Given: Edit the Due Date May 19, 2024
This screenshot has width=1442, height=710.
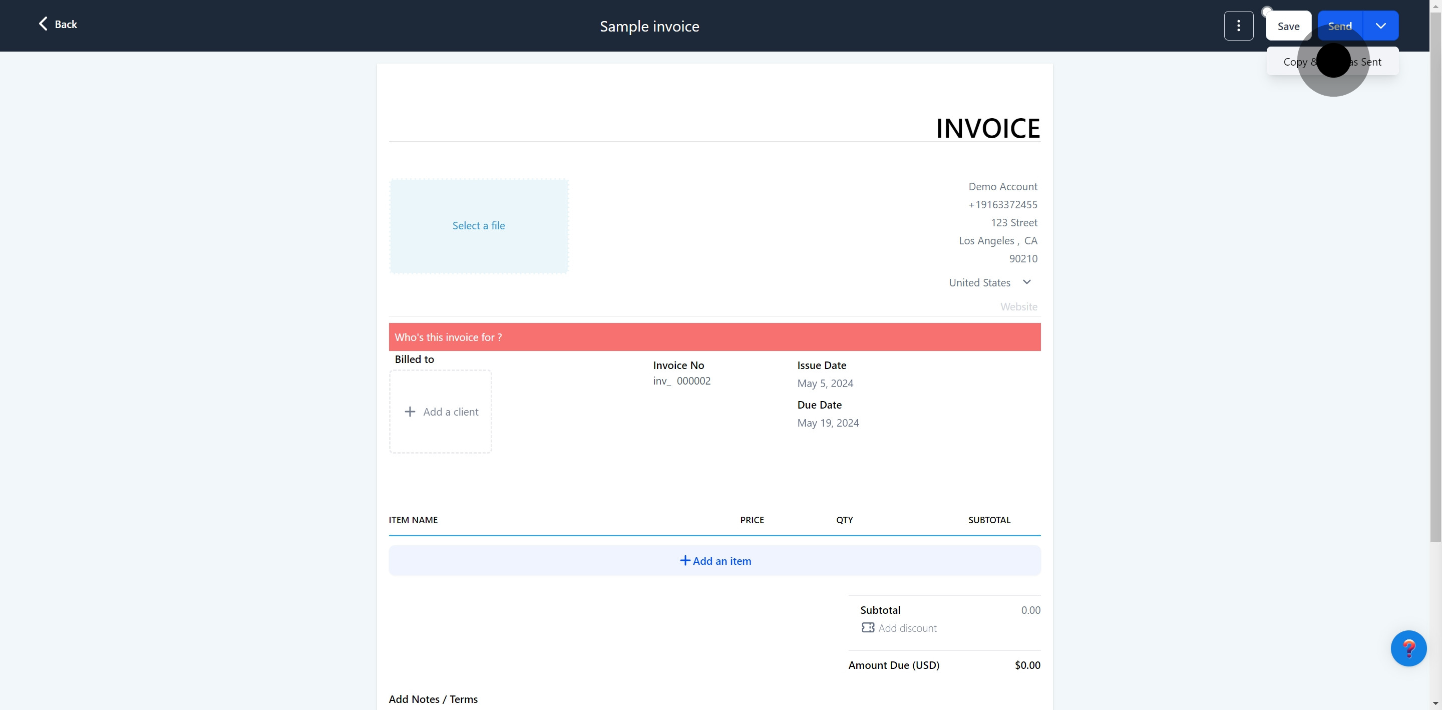Looking at the screenshot, I should coord(828,423).
